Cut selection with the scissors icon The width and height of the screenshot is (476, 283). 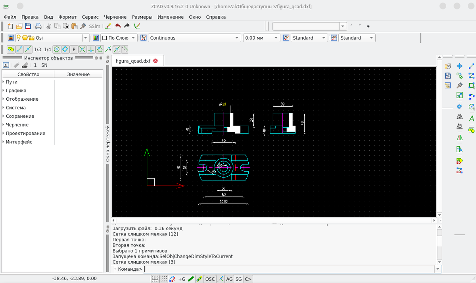(49, 26)
